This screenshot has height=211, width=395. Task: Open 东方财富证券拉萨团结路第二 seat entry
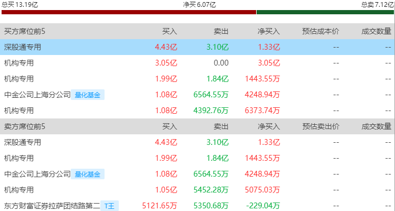pos(52,206)
